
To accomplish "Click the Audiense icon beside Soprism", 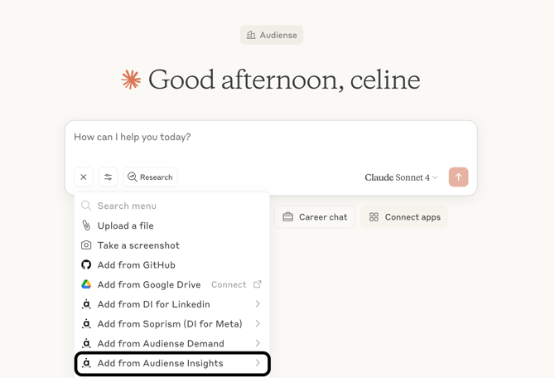I will point(86,323).
